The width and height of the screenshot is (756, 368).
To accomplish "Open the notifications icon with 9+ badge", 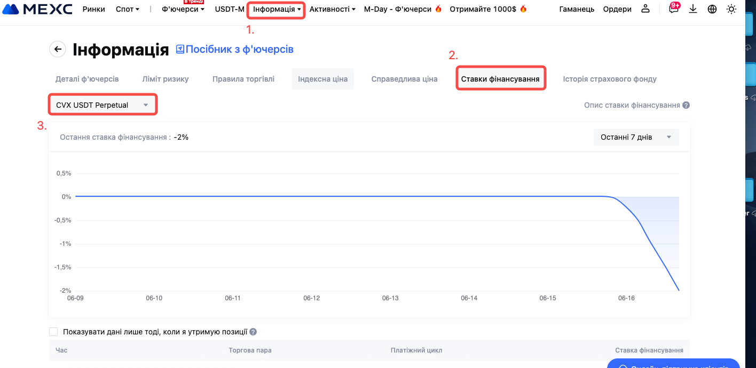I will coord(673,9).
